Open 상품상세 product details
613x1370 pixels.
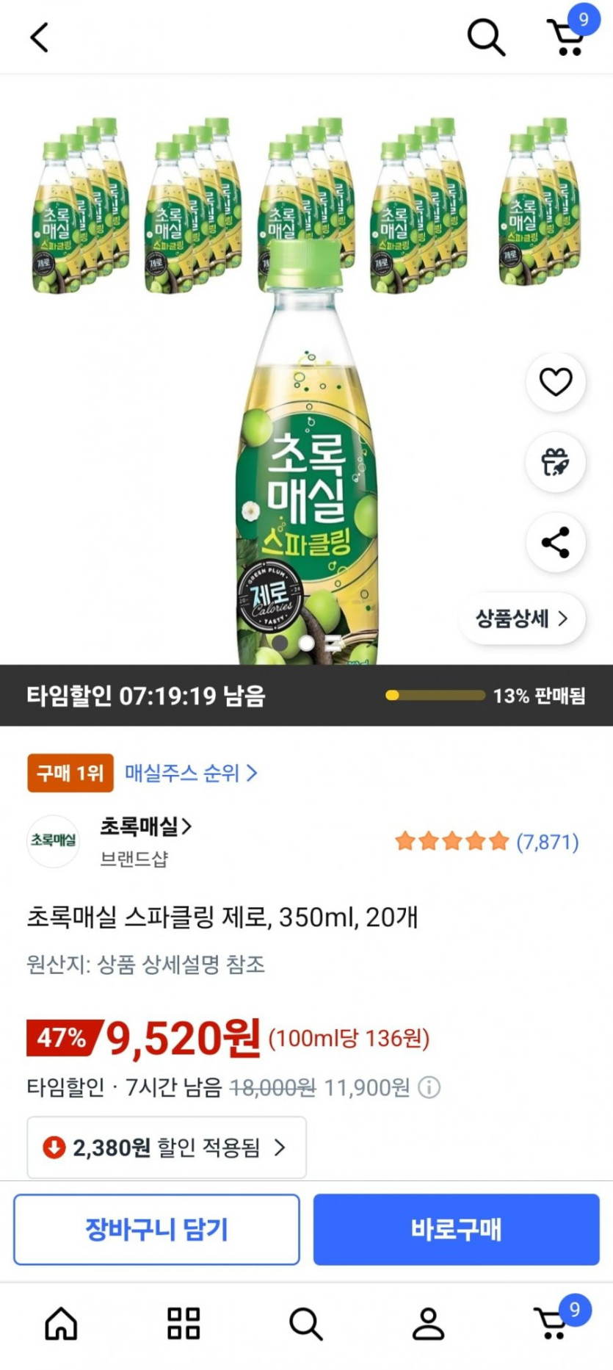tap(522, 619)
